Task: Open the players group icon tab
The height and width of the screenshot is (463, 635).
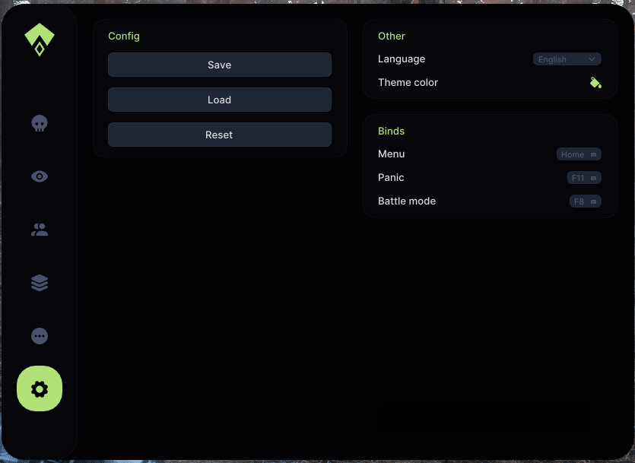Action: click(40, 230)
